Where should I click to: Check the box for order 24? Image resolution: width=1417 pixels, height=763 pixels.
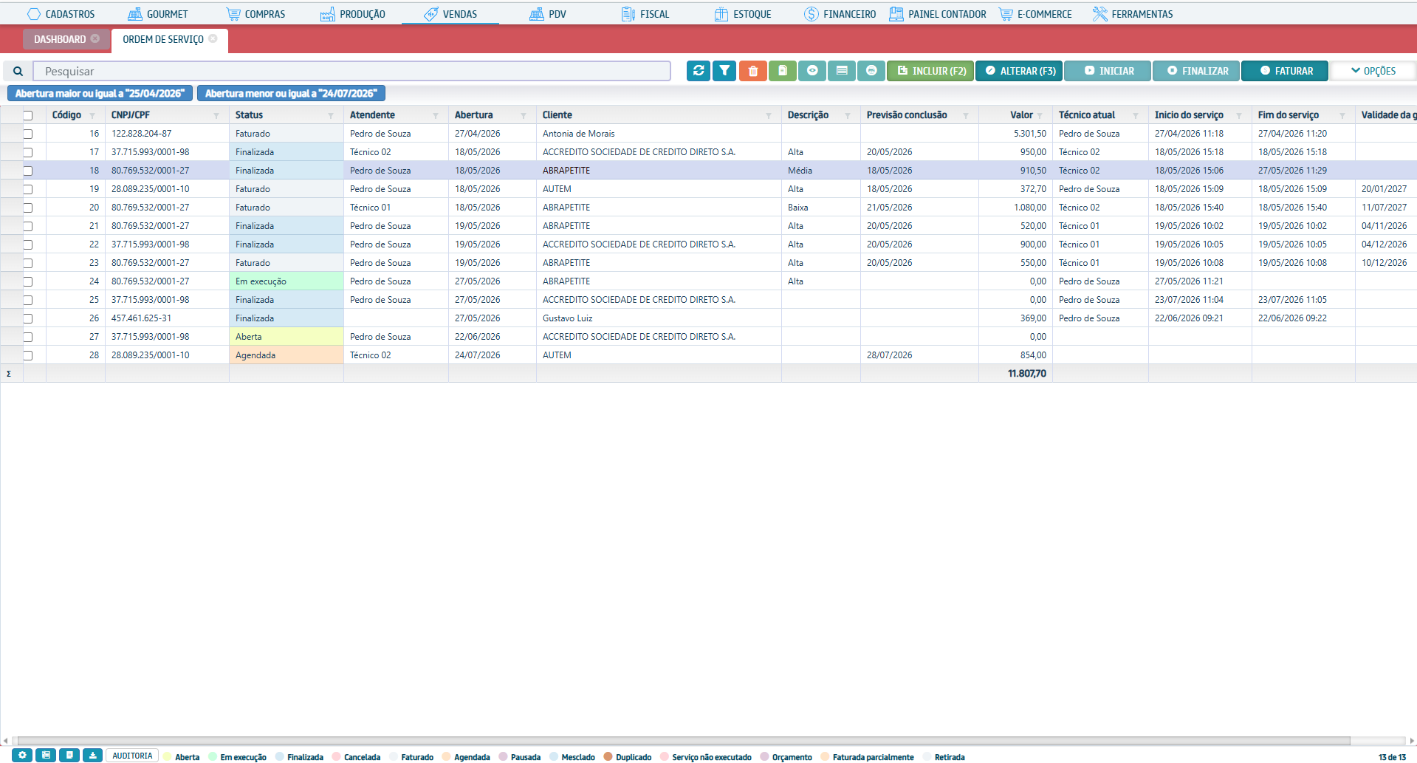coord(28,281)
